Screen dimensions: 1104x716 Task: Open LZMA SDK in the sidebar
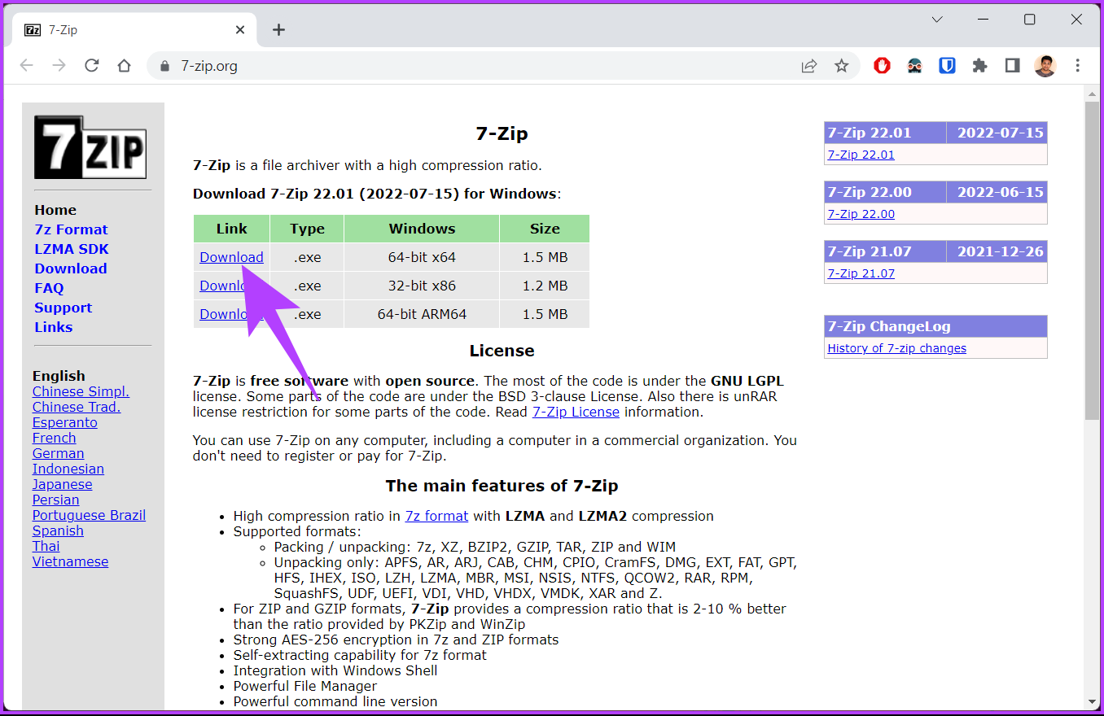click(x=72, y=249)
